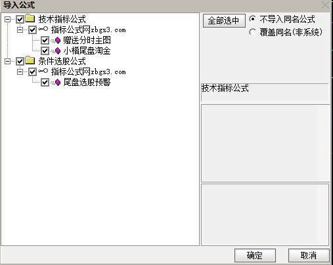Click the folder icon beside 条件选股公式
Screen dimensions: 333x265
[30, 60]
